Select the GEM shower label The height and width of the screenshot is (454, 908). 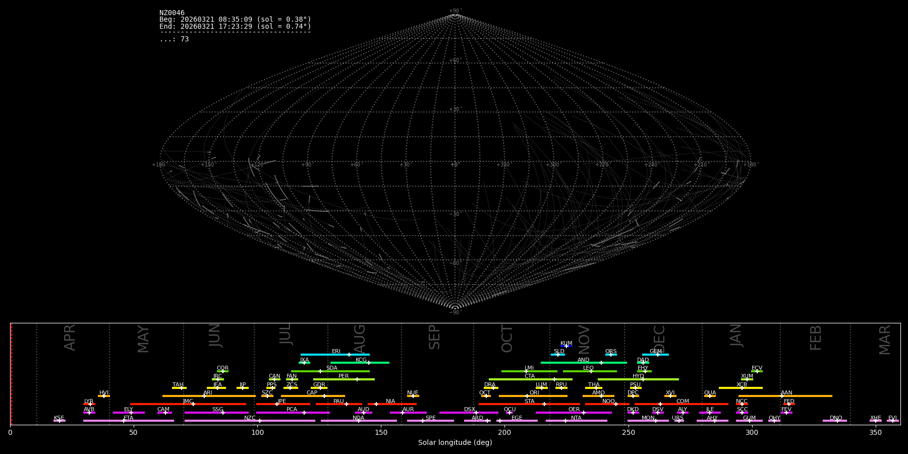click(656, 352)
